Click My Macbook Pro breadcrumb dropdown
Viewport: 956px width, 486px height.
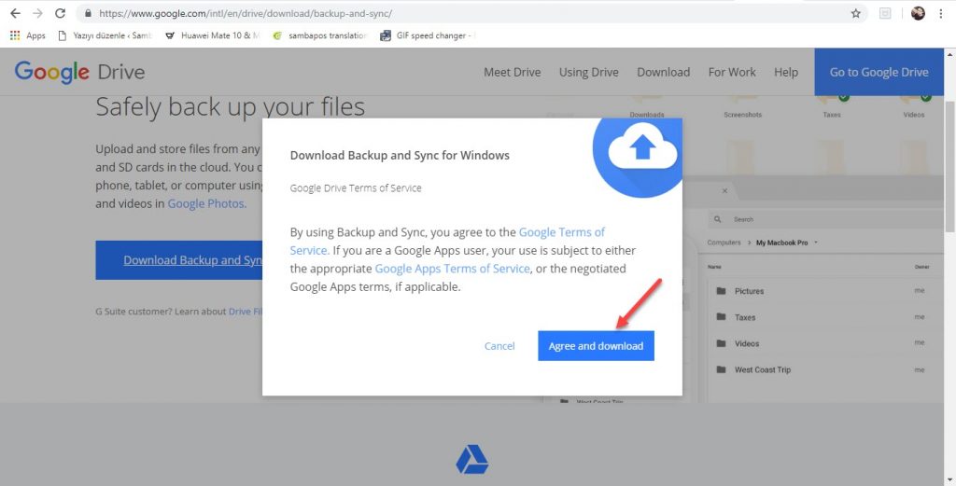point(786,243)
